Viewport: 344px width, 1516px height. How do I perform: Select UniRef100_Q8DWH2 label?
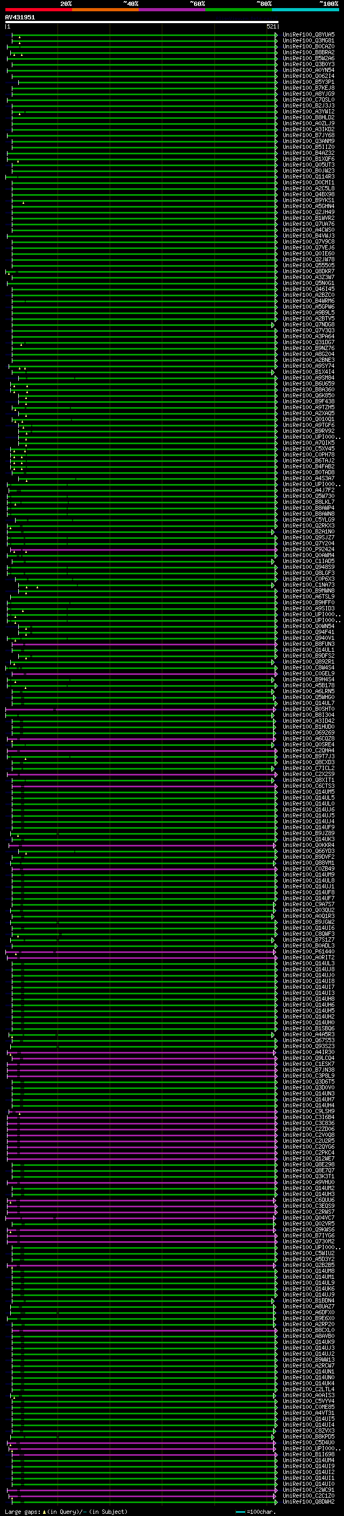click(309, 1501)
